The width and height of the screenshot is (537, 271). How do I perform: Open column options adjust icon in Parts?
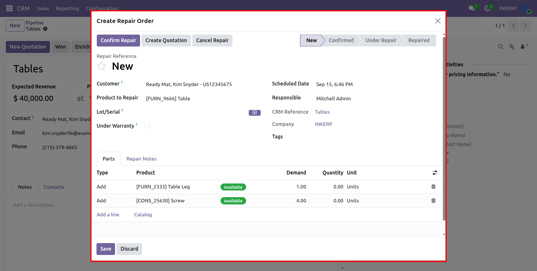pyautogui.click(x=435, y=173)
